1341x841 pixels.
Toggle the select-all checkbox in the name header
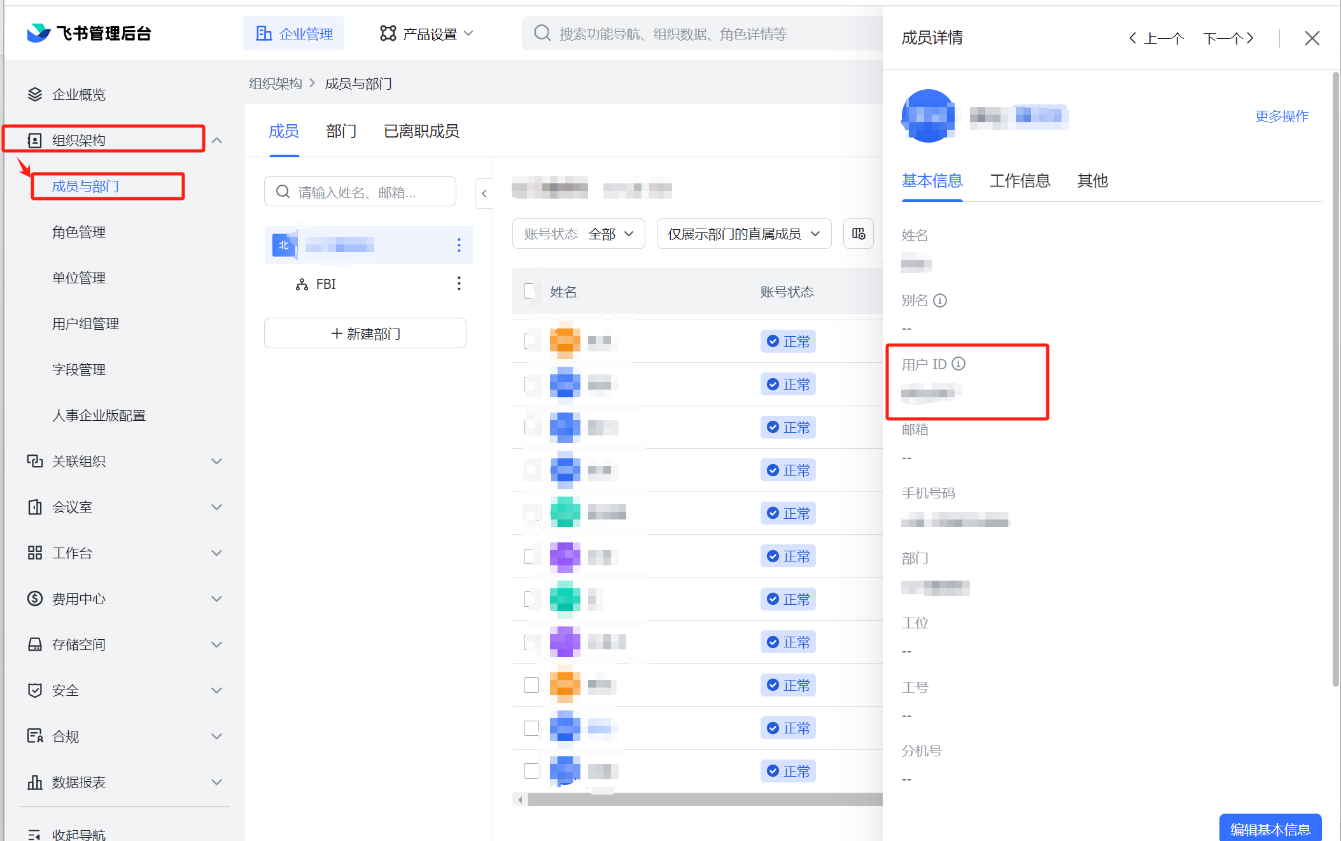pos(531,292)
